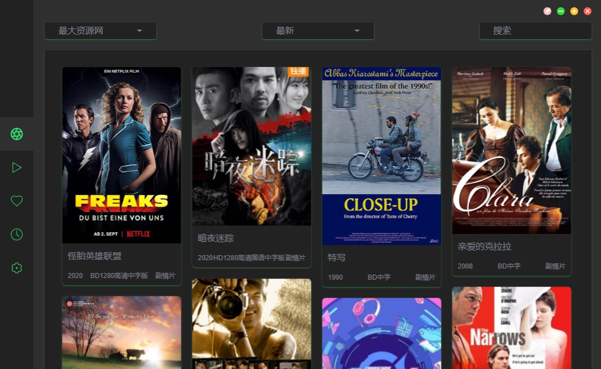Open settings gear icon in sidebar
This screenshot has width=601, height=369.
17,268
